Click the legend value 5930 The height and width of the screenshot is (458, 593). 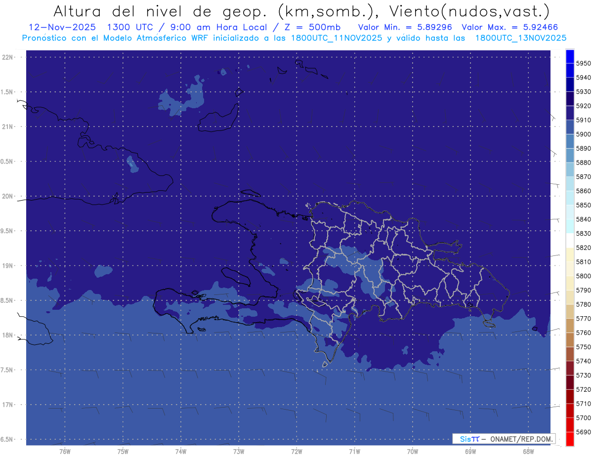click(x=584, y=92)
